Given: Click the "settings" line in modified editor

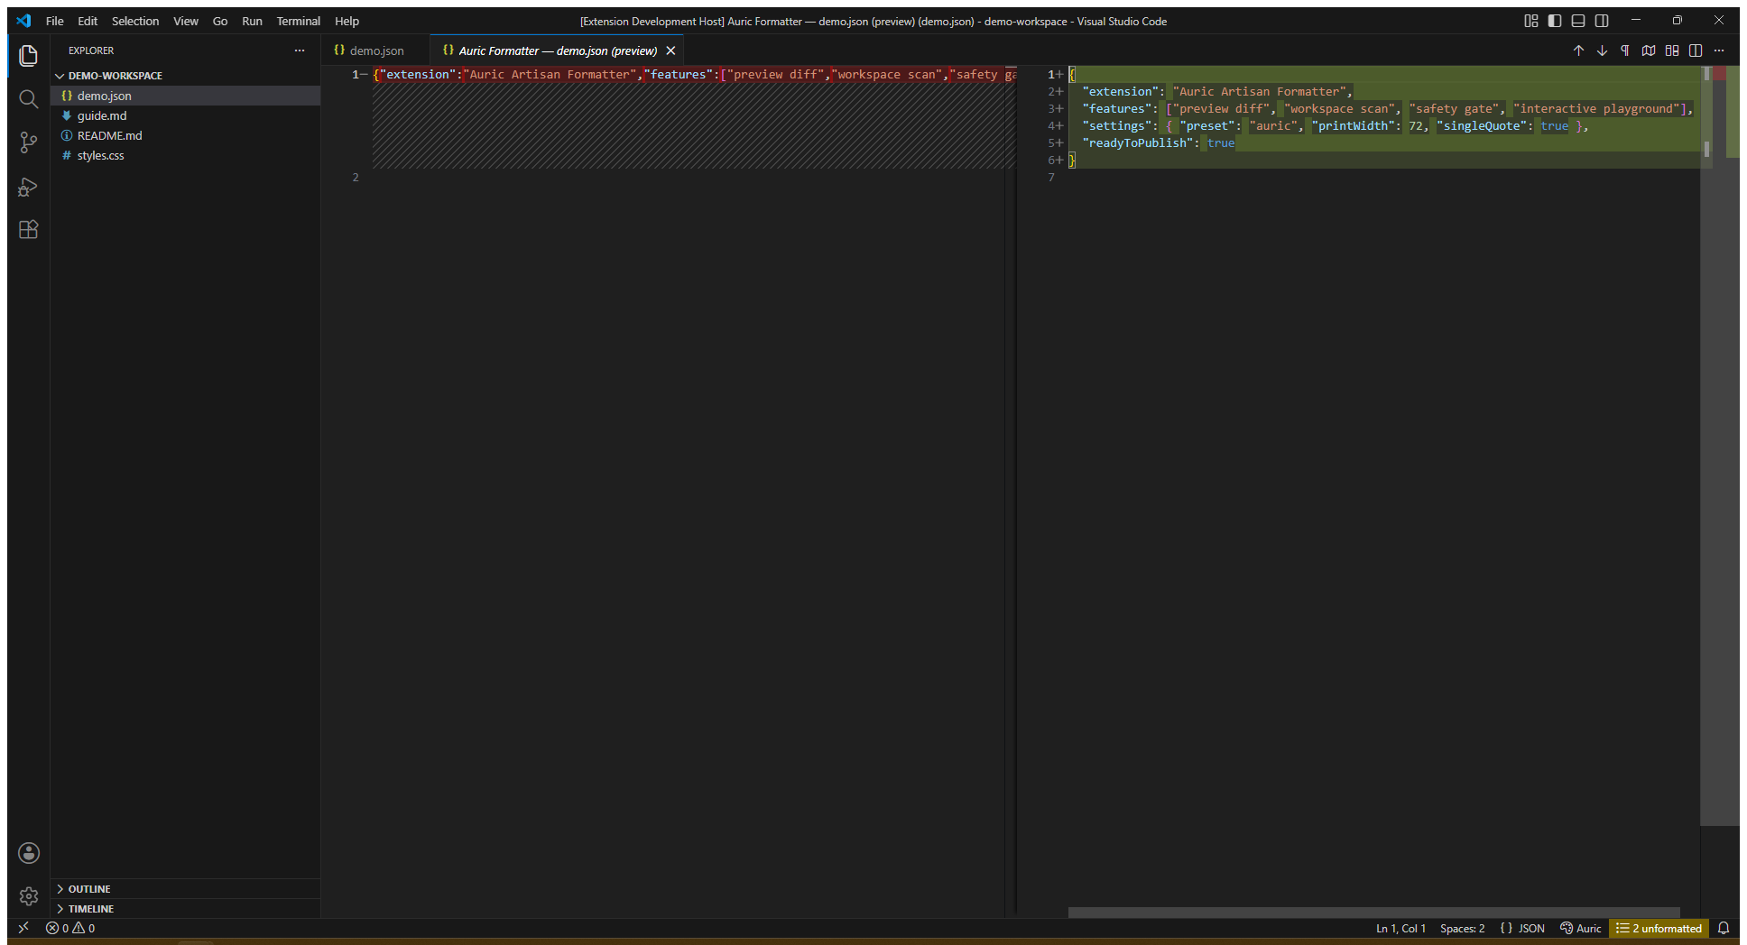Looking at the screenshot, I should [1335, 125].
